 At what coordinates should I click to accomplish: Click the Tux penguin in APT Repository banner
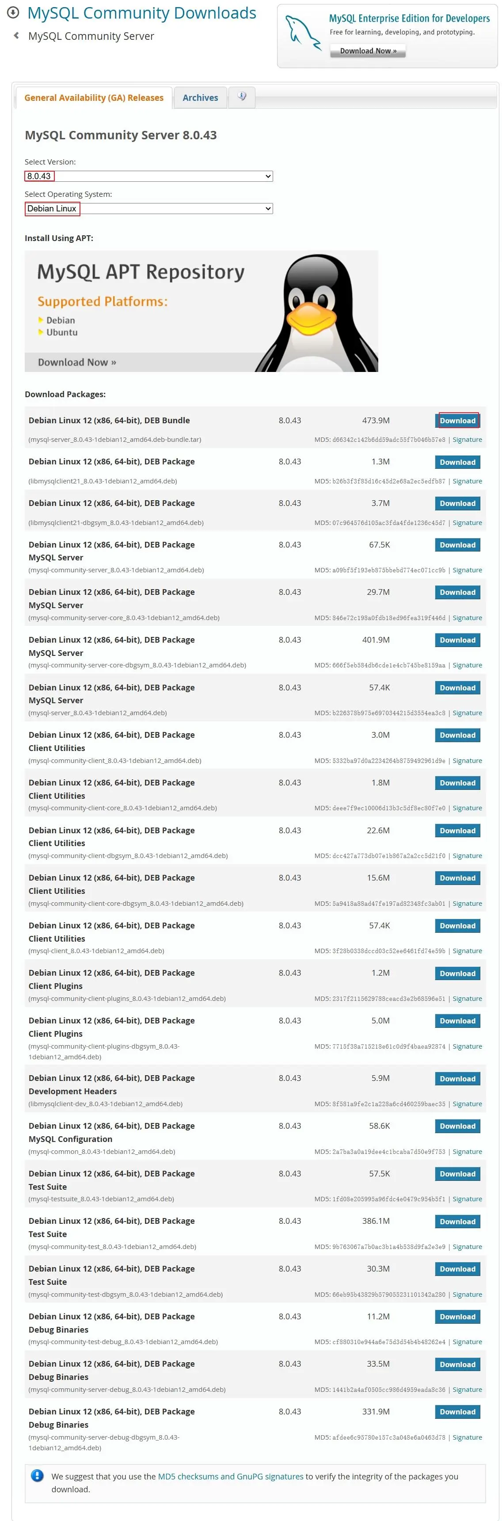click(x=316, y=312)
